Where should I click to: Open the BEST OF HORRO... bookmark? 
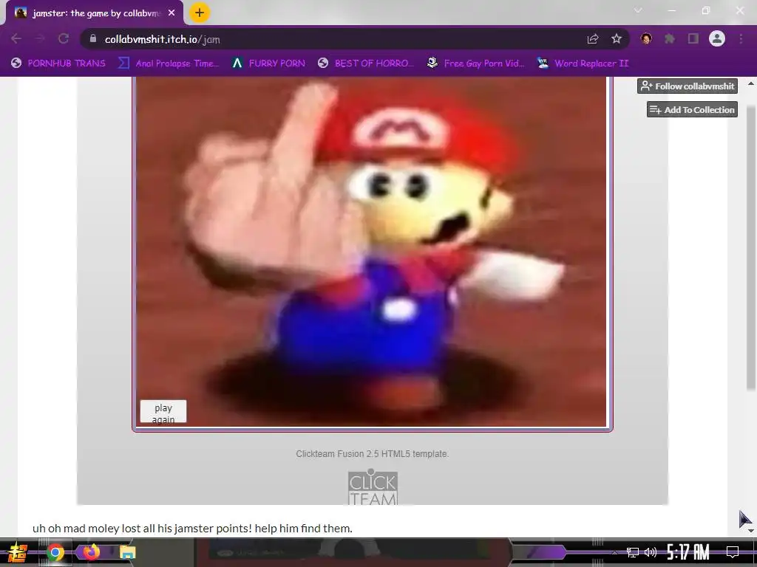[x=366, y=63]
